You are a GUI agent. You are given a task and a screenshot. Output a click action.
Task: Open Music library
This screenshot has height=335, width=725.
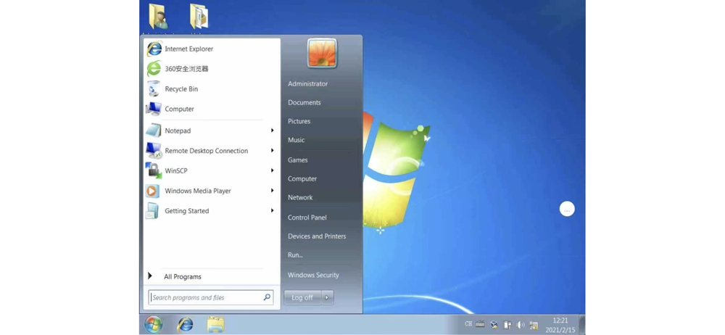point(296,140)
